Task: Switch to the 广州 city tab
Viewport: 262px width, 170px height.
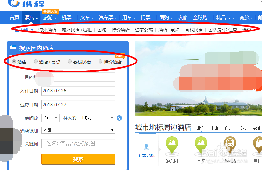Action: pyautogui.click(x=229, y=129)
